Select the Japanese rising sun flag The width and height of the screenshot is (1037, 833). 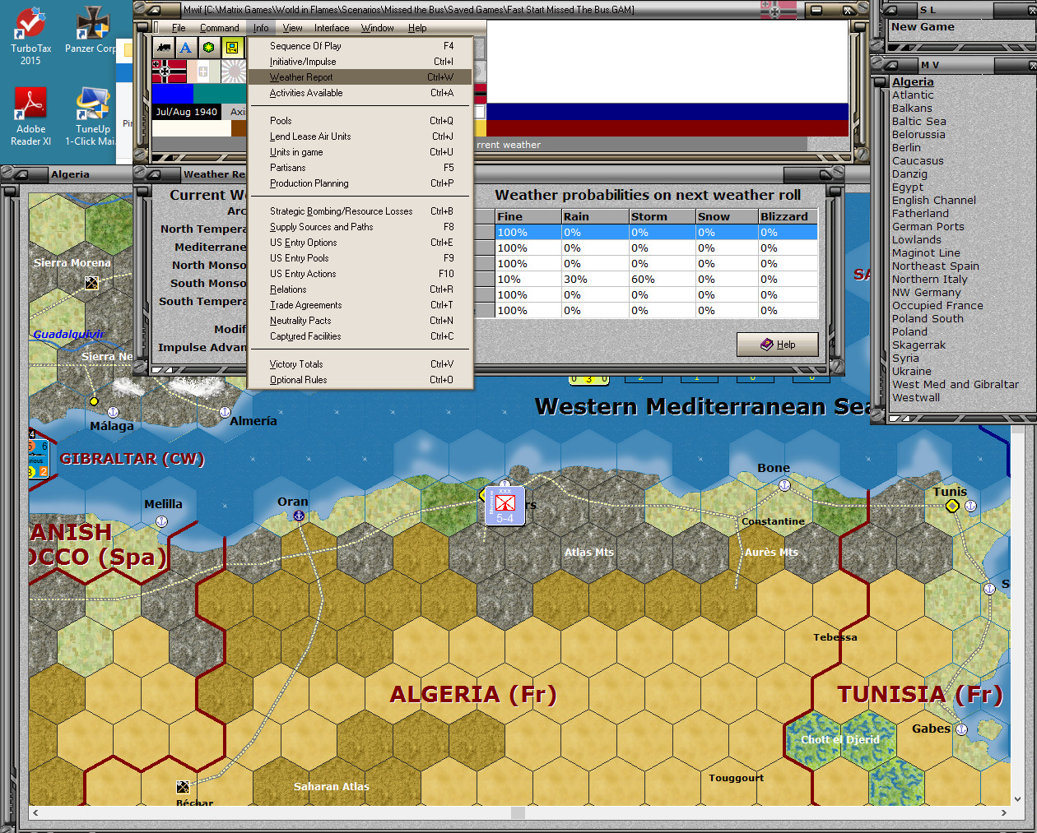(x=234, y=72)
